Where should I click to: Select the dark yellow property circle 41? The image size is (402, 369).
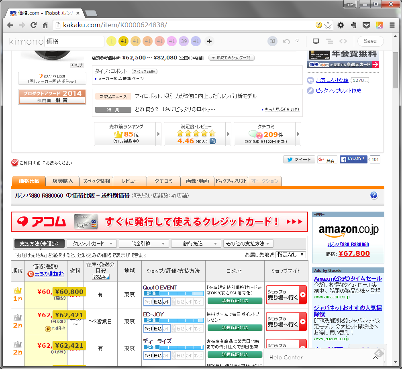click(x=124, y=41)
